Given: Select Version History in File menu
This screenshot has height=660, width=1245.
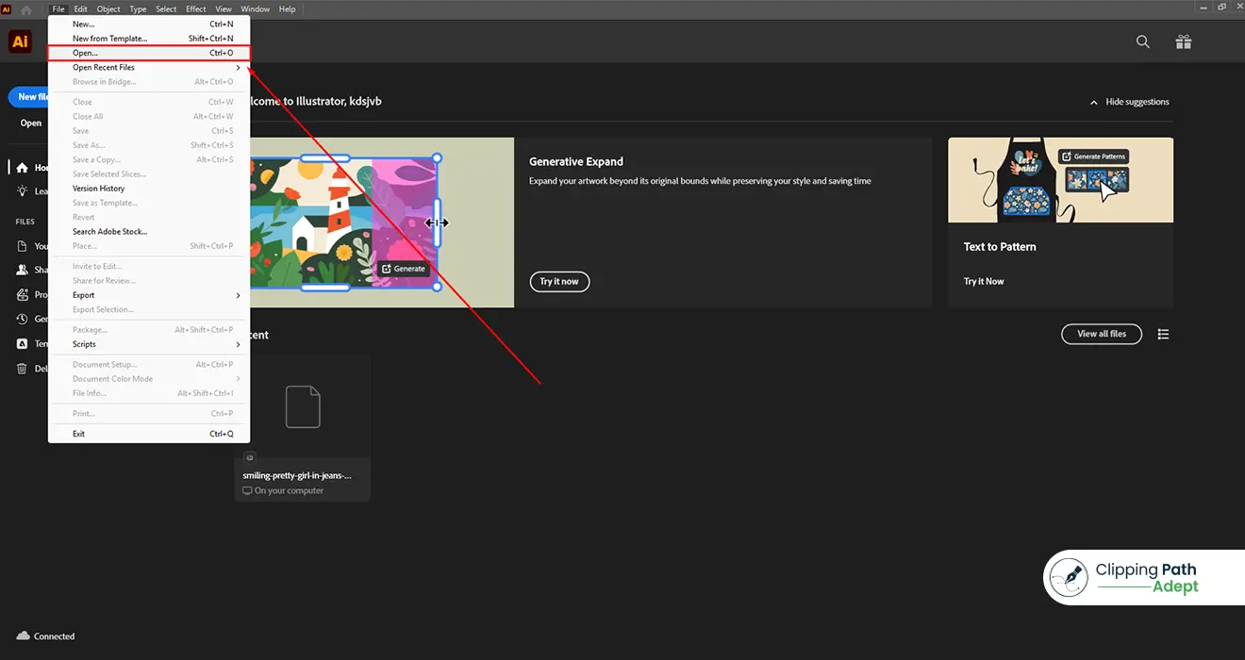Looking at the screenshot, I should point(99,189).
